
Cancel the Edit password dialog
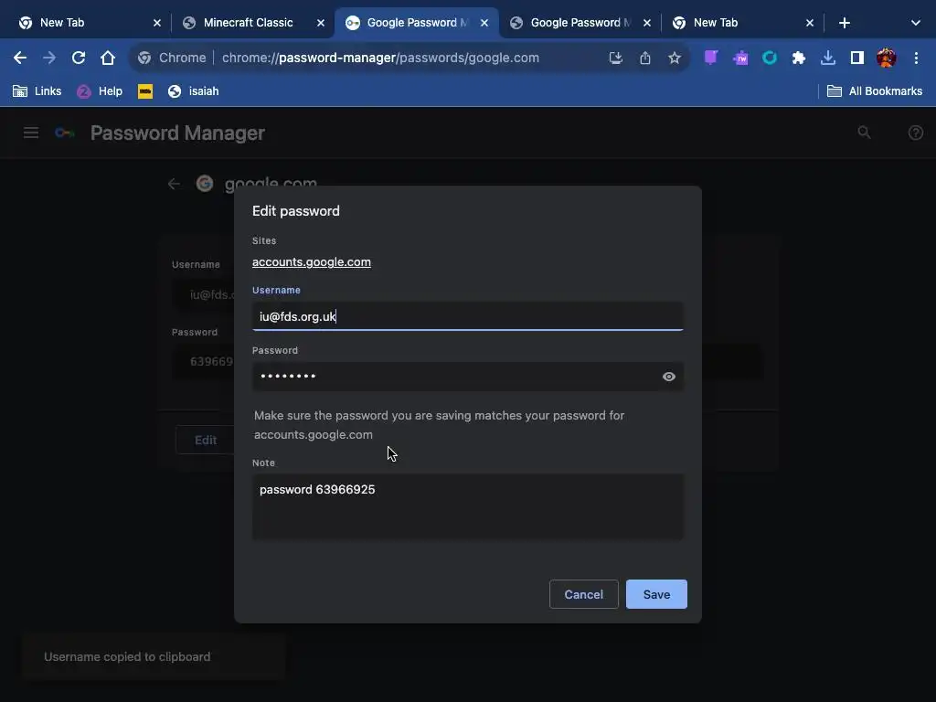coord(583,594)
